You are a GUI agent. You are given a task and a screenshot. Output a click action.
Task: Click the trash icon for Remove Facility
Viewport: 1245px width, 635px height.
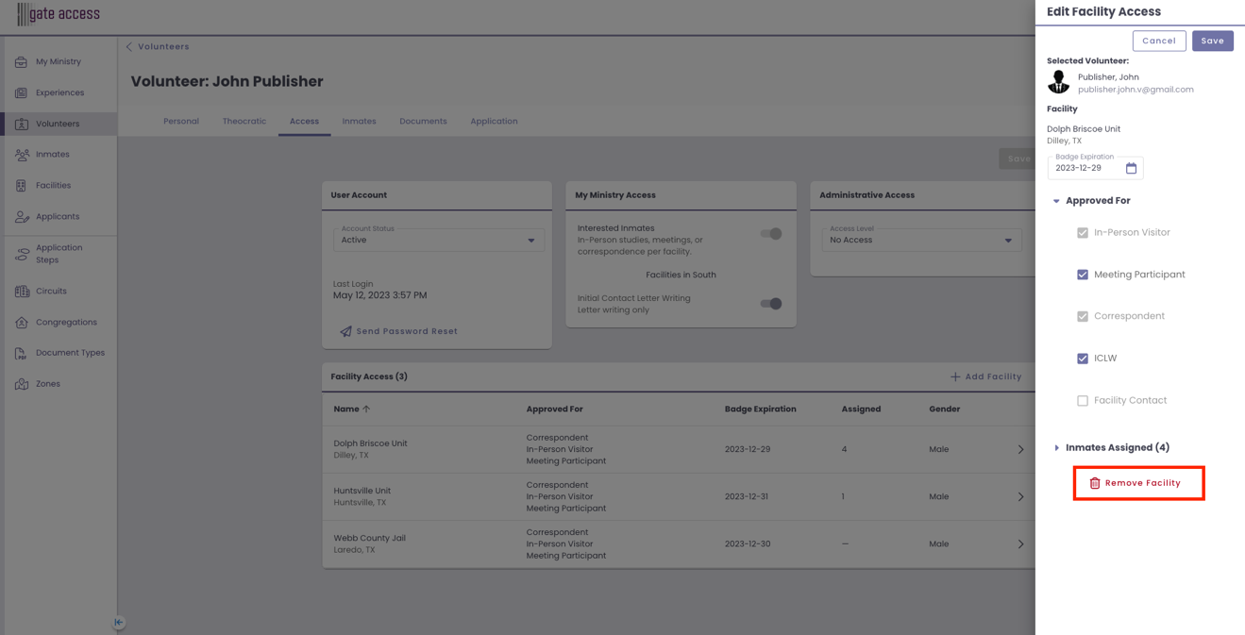tap(1095, 483)
